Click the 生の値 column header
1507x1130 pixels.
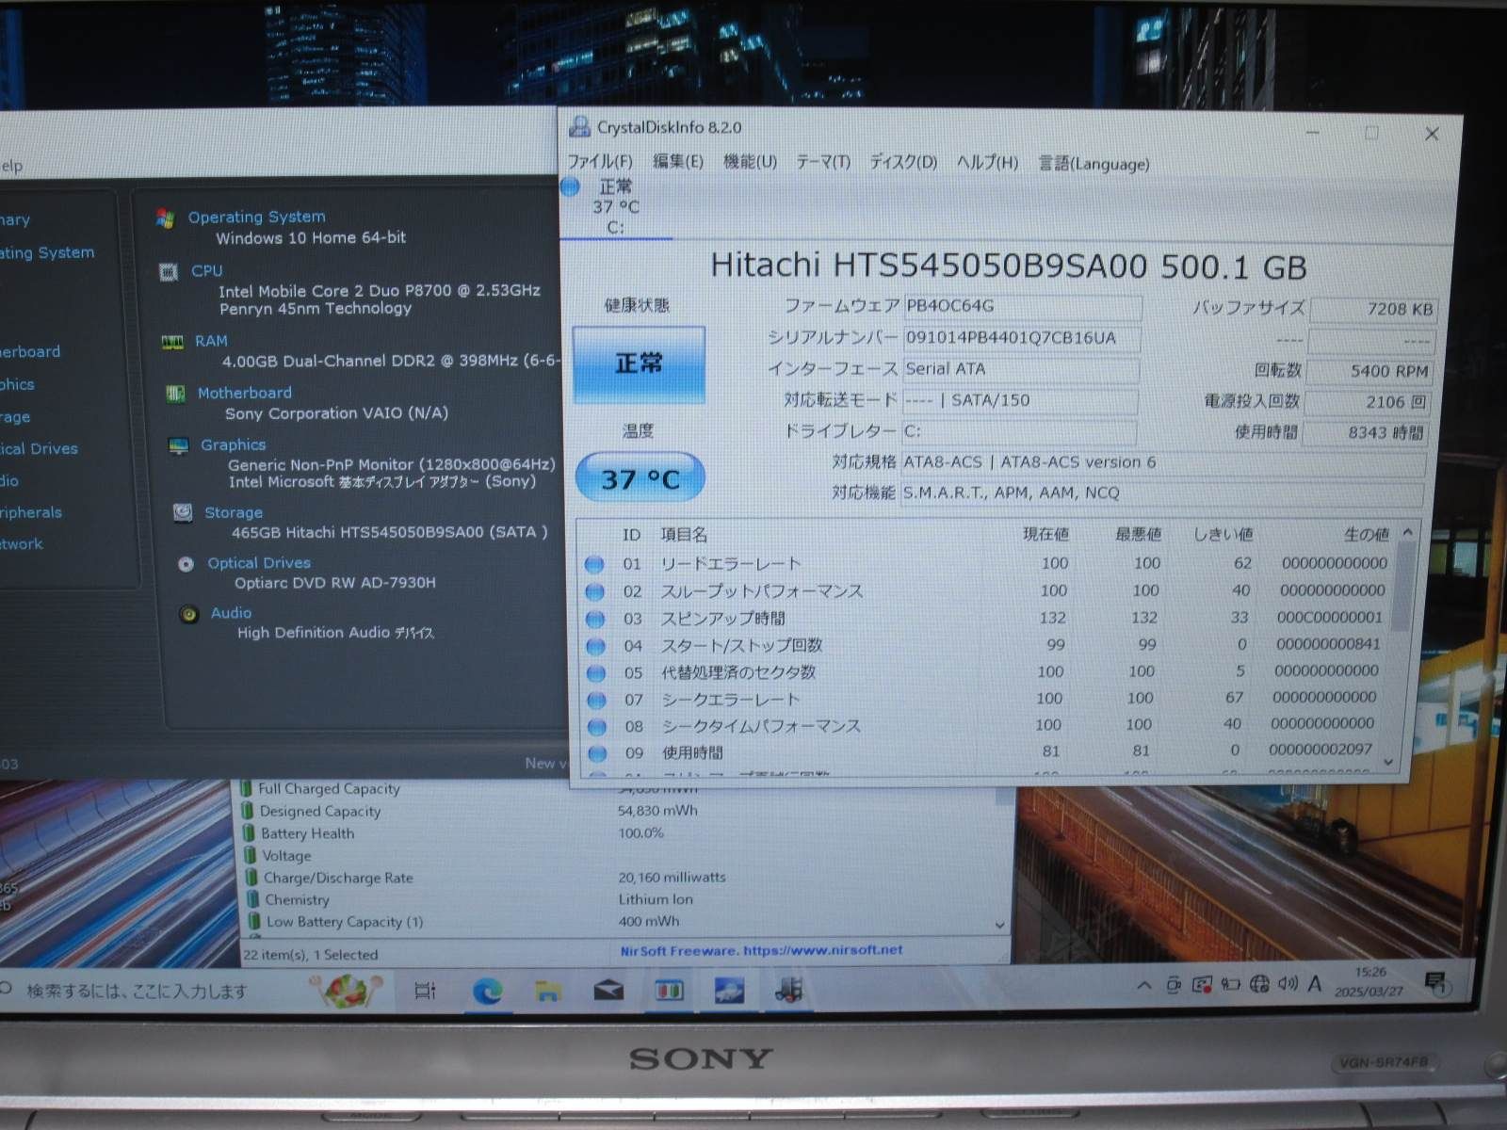point(1366,535)
